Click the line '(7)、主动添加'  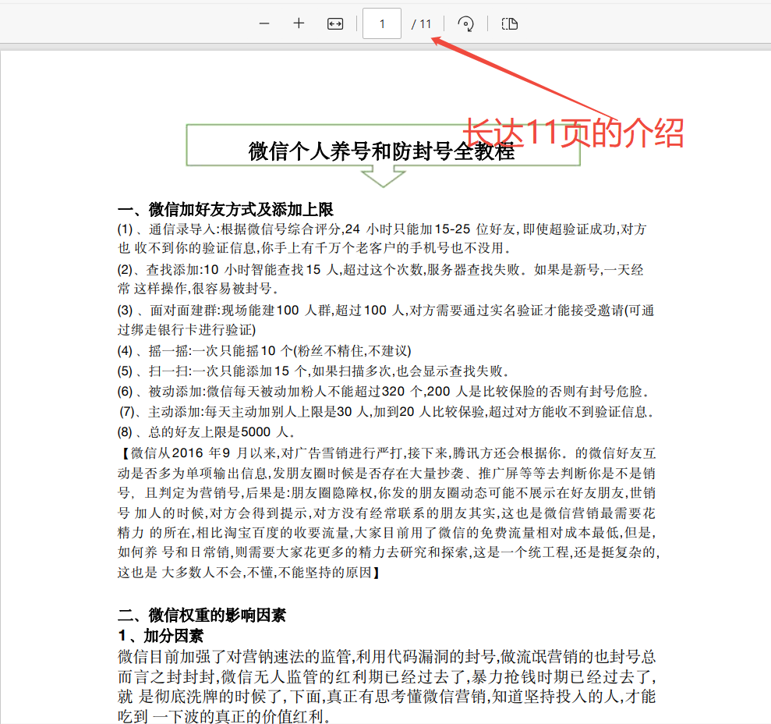click(x=387, y=412)
